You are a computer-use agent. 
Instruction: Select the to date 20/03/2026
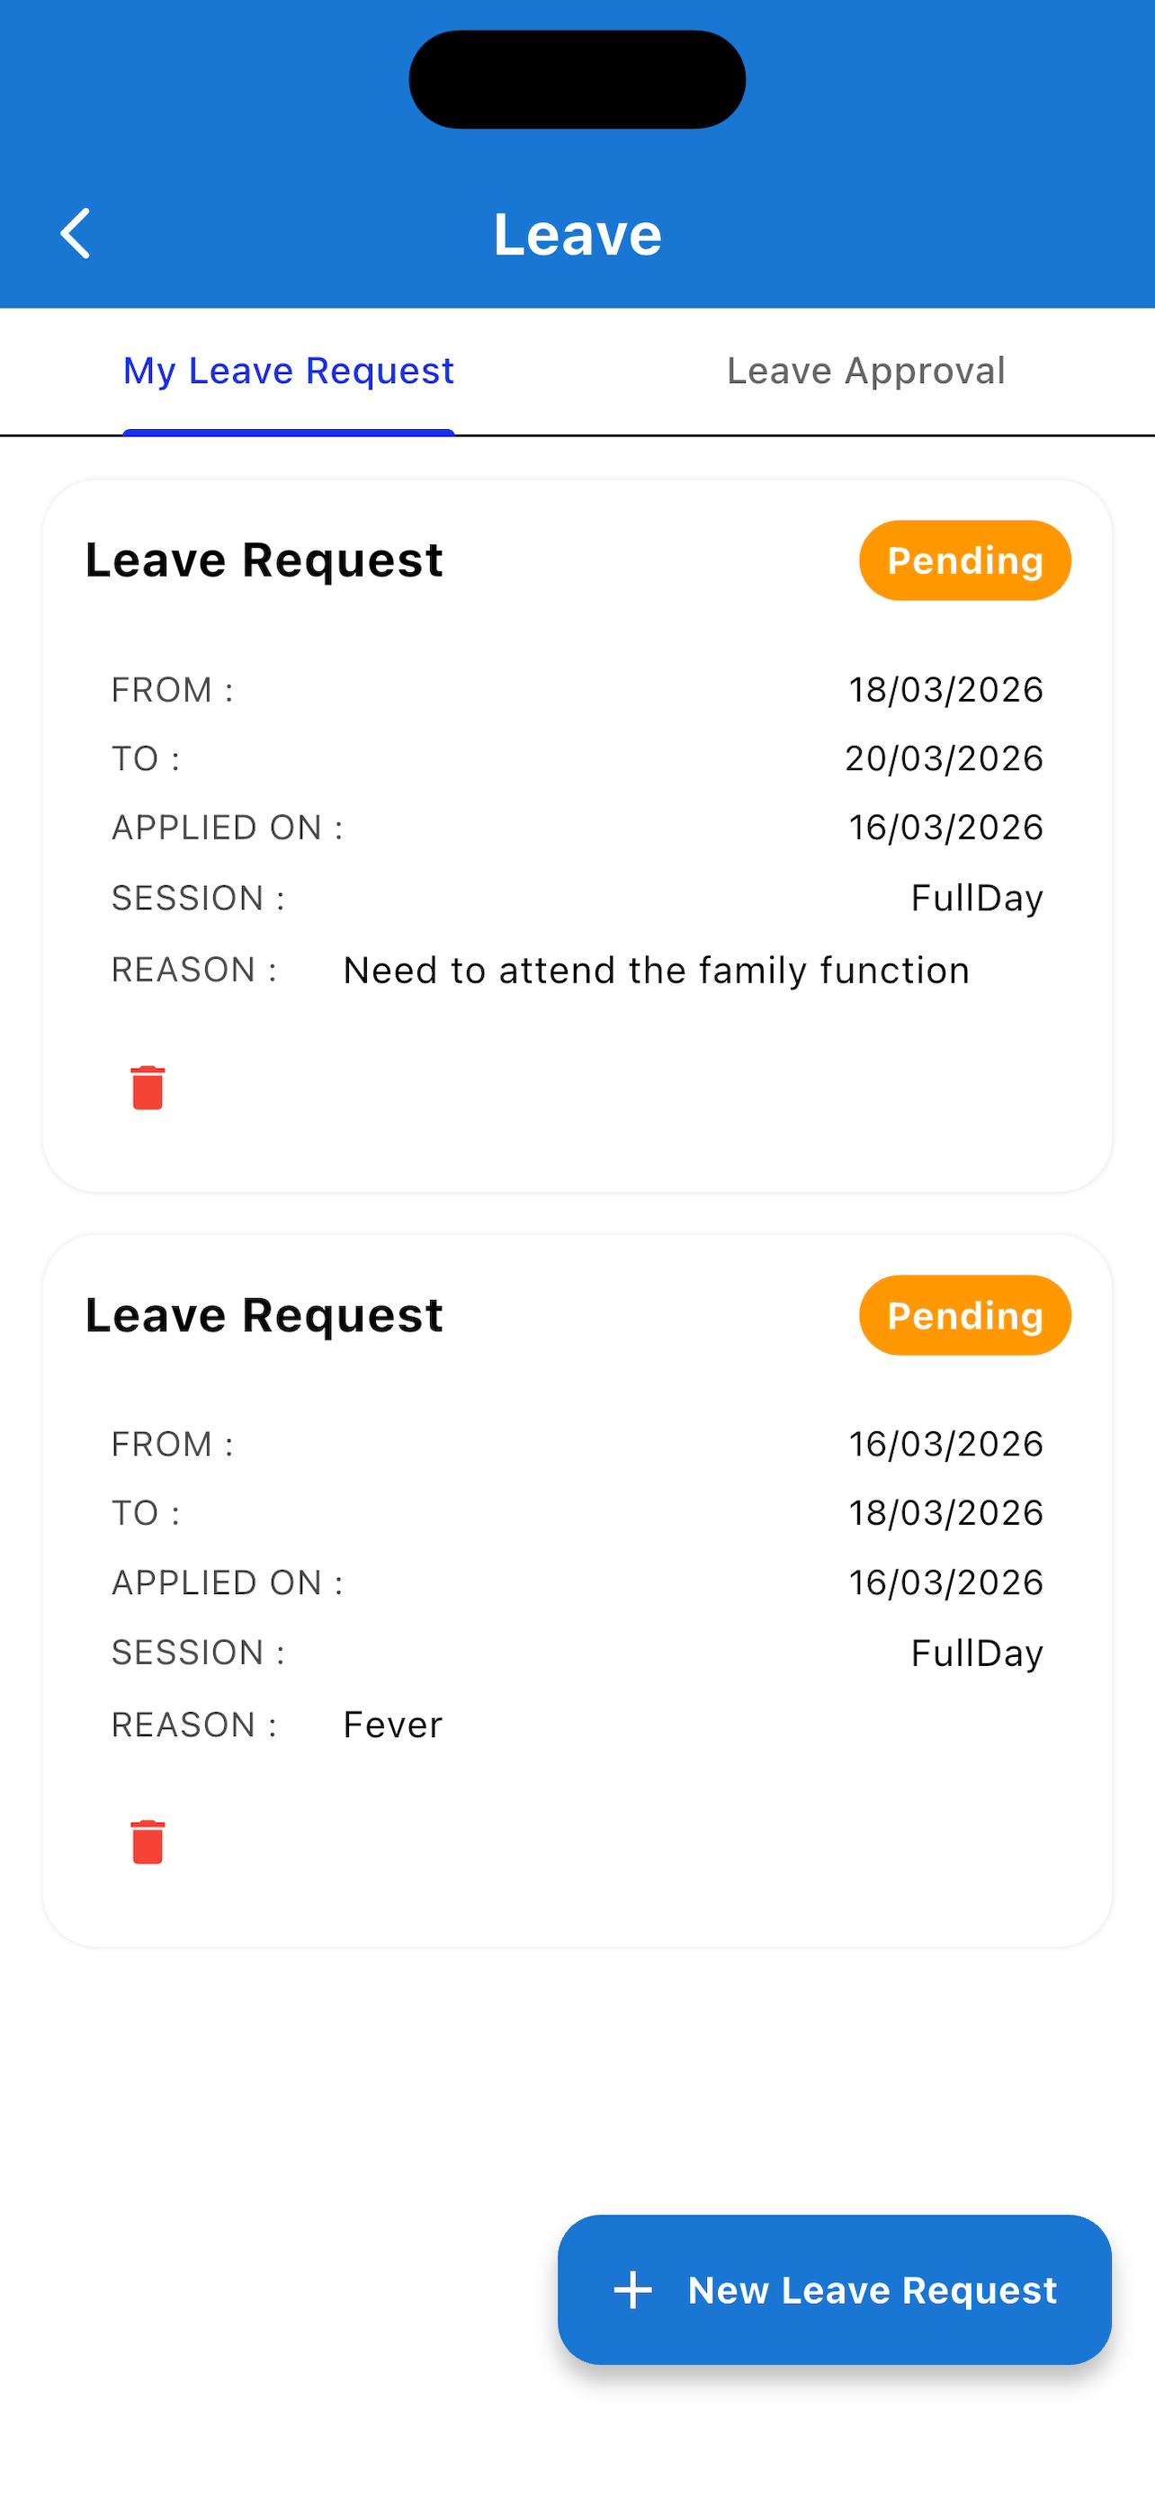(944, 758)
